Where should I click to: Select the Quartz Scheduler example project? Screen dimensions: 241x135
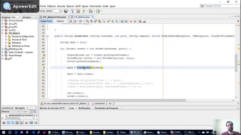21,52
